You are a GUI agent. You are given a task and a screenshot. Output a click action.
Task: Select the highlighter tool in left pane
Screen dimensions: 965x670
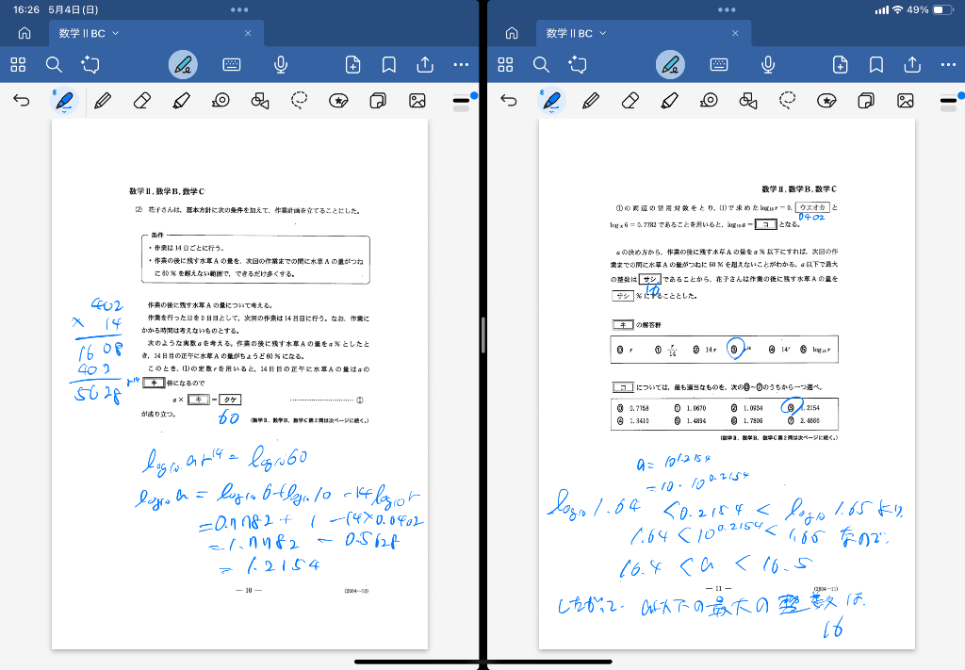pos(182,100)
